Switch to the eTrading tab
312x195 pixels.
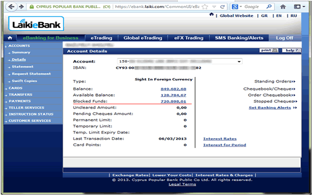101,38
